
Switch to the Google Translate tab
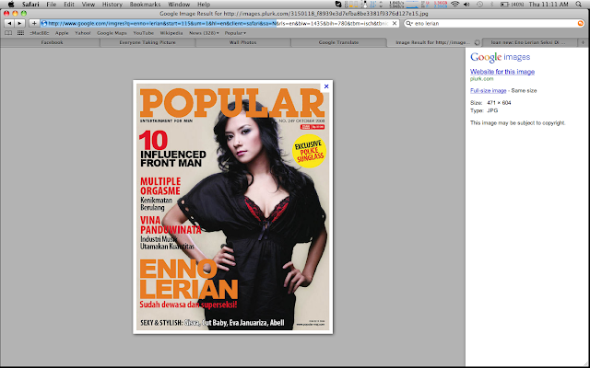click(338, 42)
